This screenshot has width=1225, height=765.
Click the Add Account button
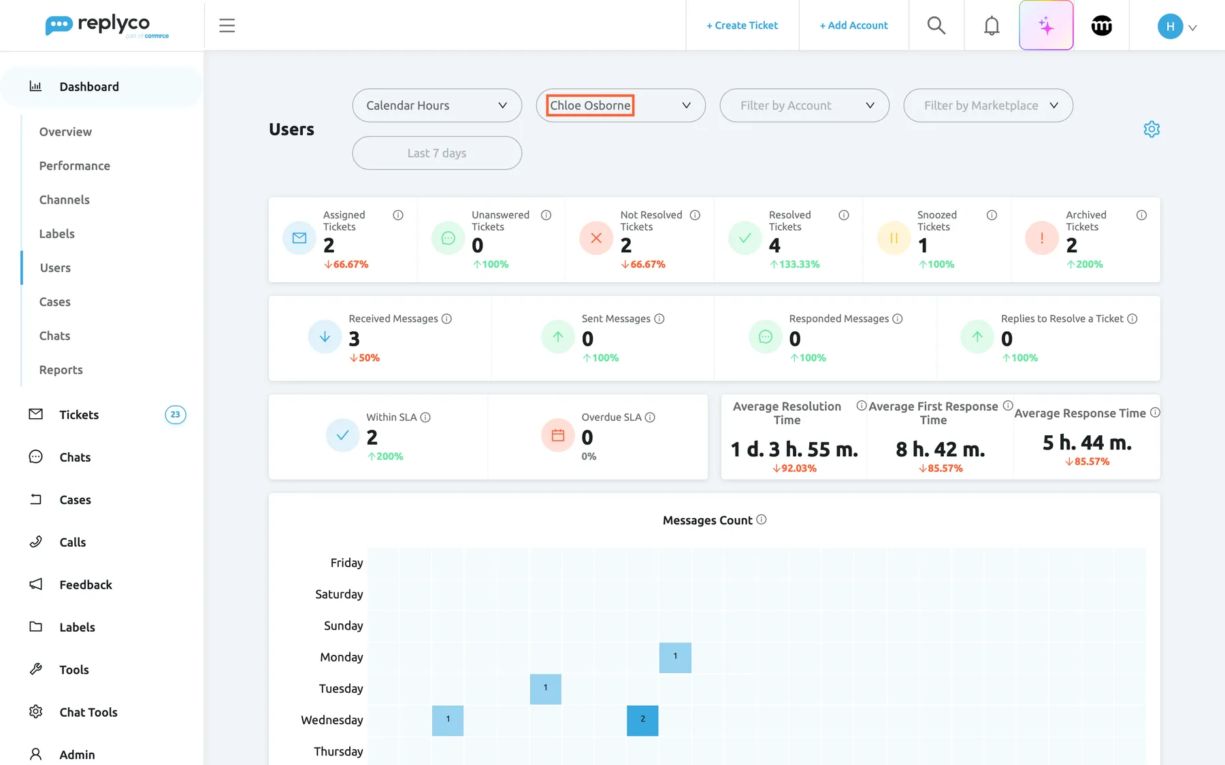click(x=853, y=26)
